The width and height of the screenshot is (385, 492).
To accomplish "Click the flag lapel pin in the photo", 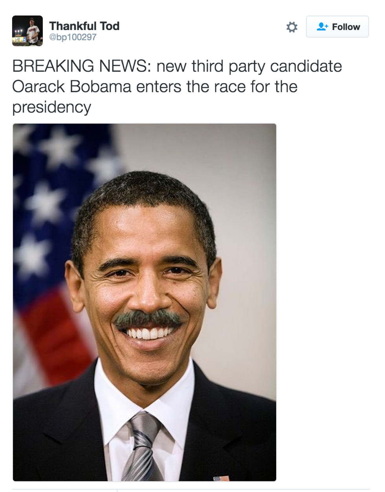I will [221, 478].
